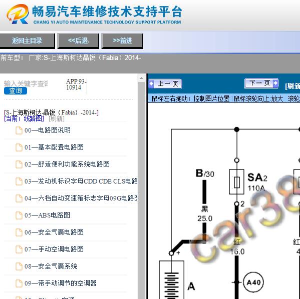This screenshot has height=299, width=300.
Task: Click the right arrow icon on 下一页
Action: [x=275, y=83]
